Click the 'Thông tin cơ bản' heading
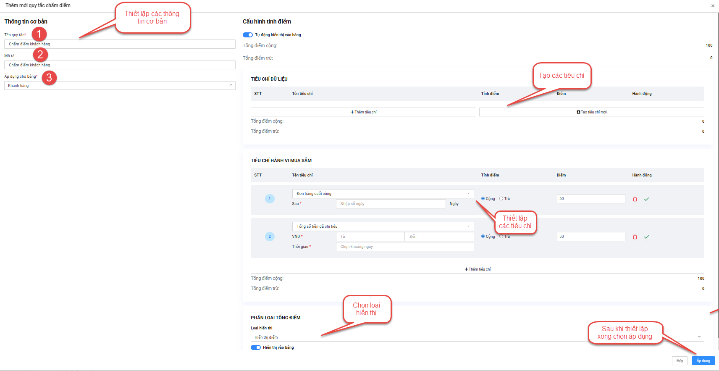 (x=26, y=21)
